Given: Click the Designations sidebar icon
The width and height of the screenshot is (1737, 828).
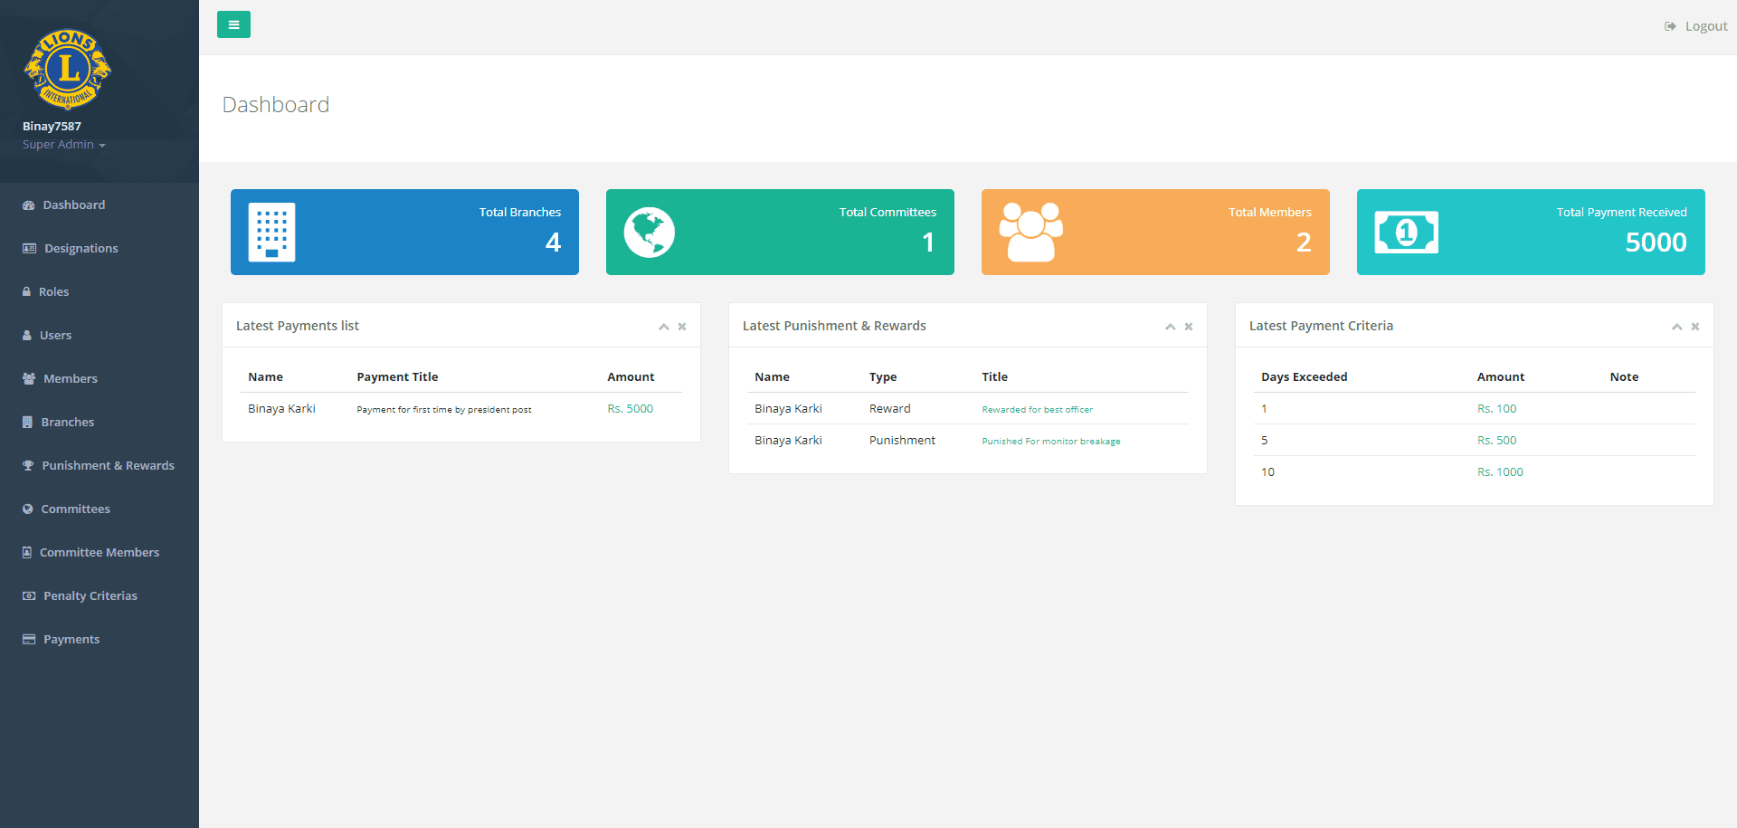Looking at the screenshot, I should point(30,249).
